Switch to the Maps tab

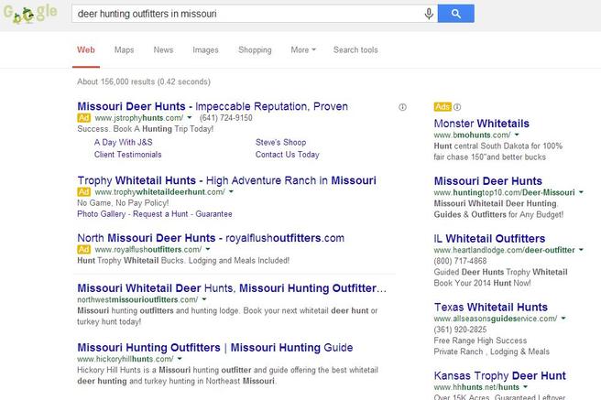tap(125, 50)
